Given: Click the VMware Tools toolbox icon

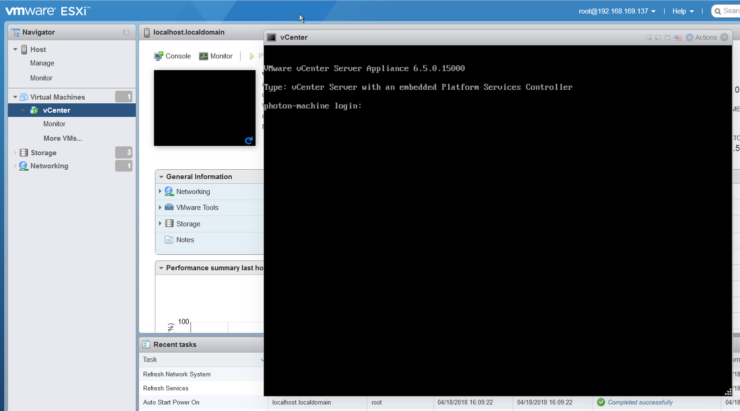Looking at the screenshot, I should (169, 207).
